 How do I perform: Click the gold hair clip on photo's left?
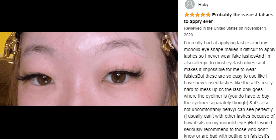[x=11, y=47]
